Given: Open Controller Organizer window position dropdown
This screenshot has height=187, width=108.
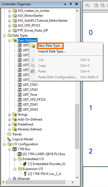Looking at the screenshot, I should (x=65, y=4).
